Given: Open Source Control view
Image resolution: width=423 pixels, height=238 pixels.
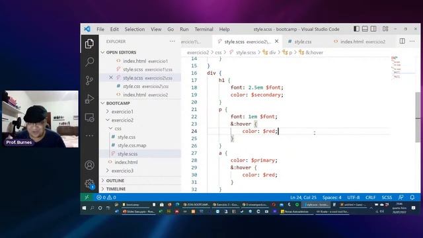Looking at the screenshot, I should pyautogui.click(x=89, y=81).
